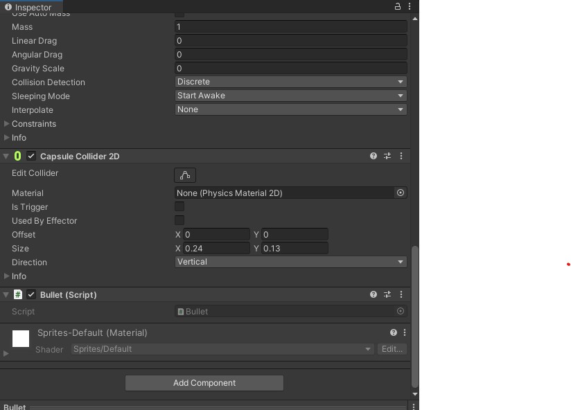The image size is (571, 410).
Task: Open Capsule Collider 2D preset settings
Action: pos(387,156)
